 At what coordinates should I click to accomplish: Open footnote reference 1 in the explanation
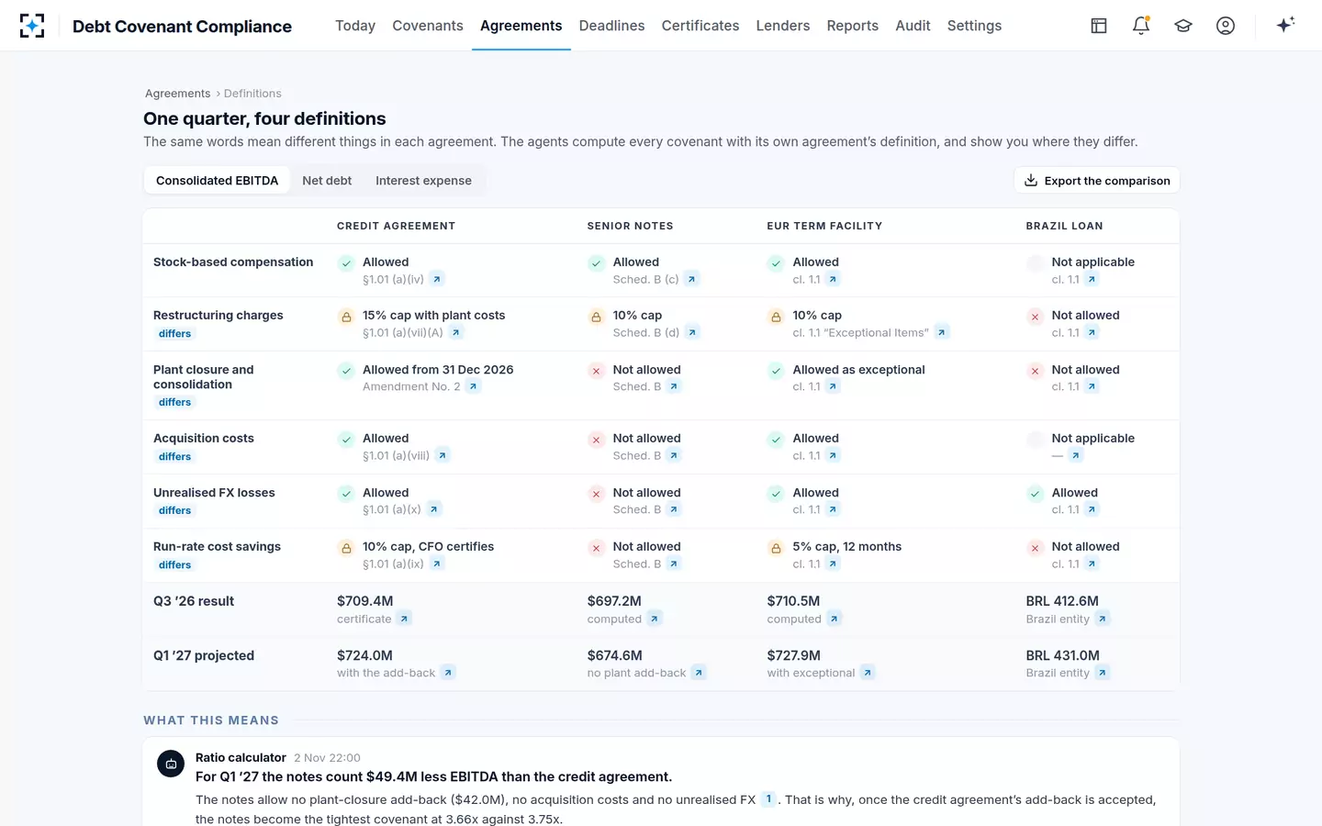click(768, 799)
